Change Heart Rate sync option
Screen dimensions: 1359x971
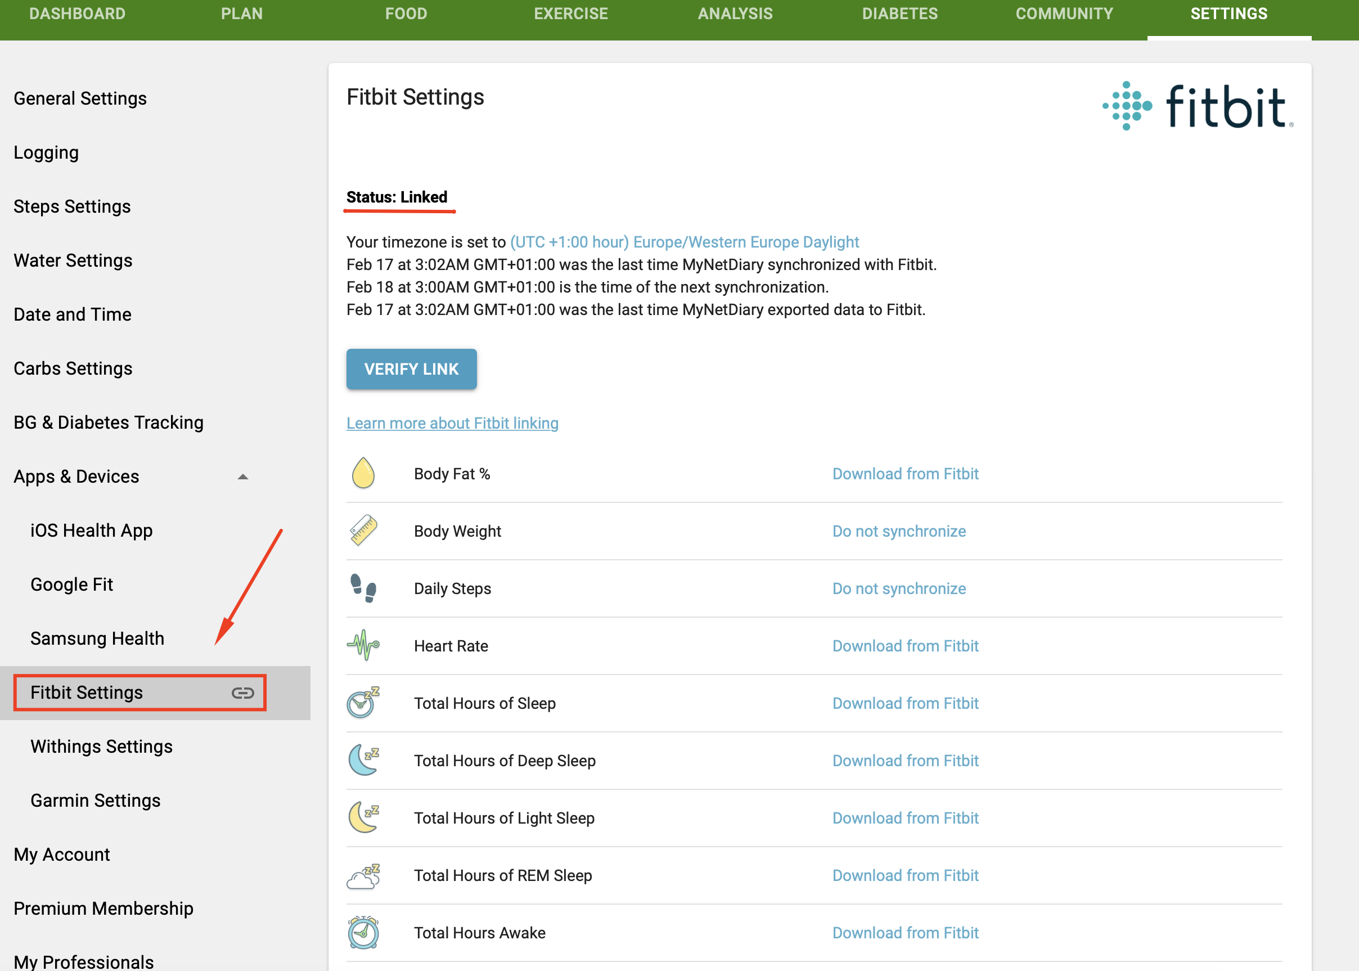[x=905, y=646]
